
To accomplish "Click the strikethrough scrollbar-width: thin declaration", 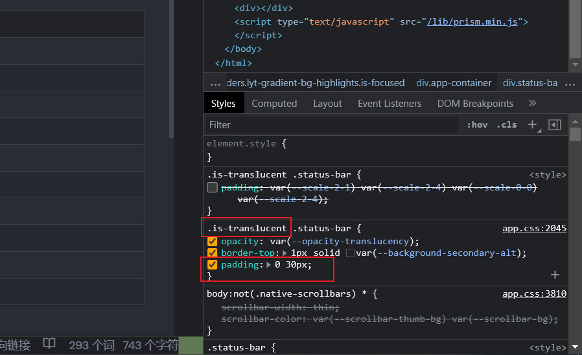I will click(x=280, y=308).
